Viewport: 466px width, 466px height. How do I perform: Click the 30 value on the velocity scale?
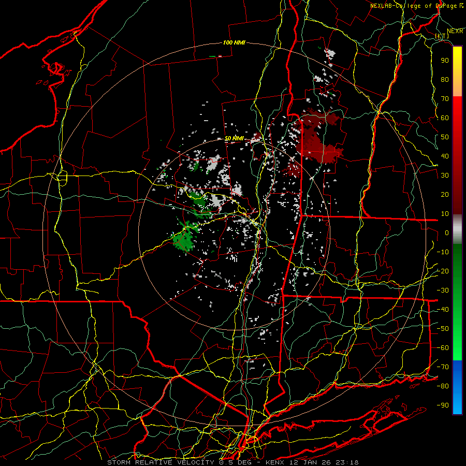click(x=445, y=176)
